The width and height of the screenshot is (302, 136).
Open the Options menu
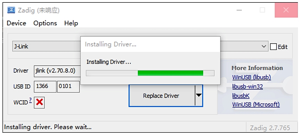[45, 23]
